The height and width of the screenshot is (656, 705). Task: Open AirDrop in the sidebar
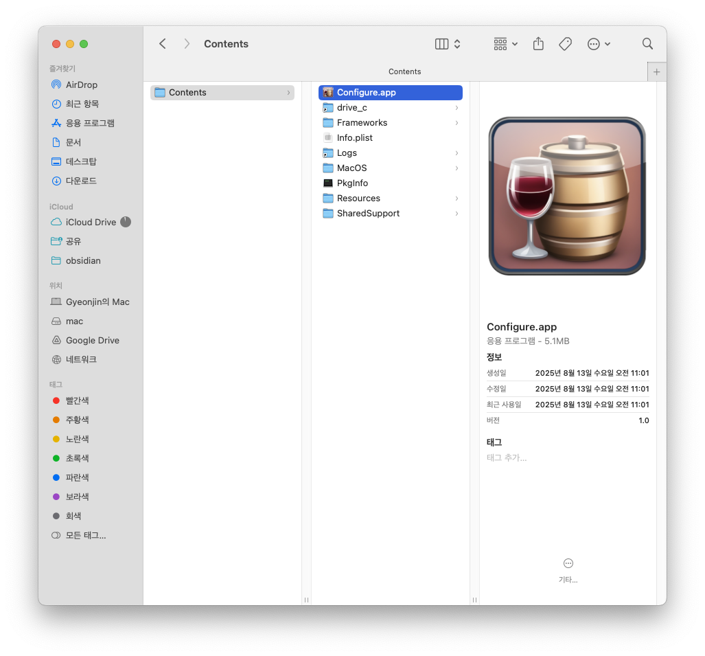81,84
